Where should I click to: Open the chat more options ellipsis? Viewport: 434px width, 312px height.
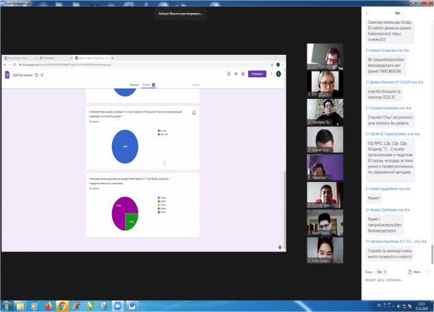pyautogui.click(x=426, y=272)
